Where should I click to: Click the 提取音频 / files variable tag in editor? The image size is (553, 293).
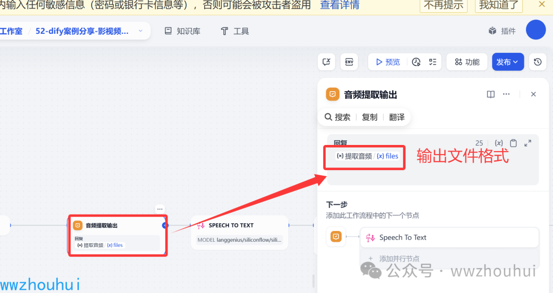pos(367,156)
